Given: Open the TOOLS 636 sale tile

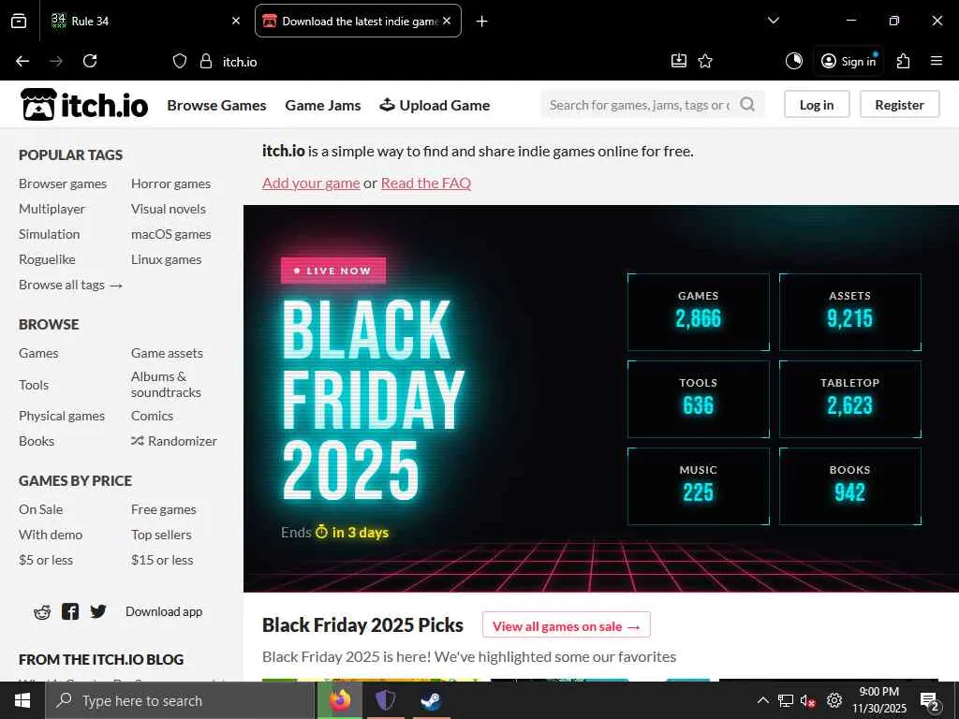Looking at the screenshot, I should [x=699, y=399].
